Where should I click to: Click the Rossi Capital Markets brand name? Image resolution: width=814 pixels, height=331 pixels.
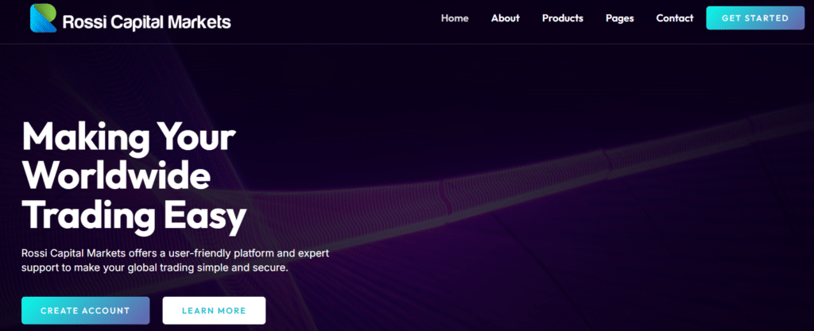point(146,20)
